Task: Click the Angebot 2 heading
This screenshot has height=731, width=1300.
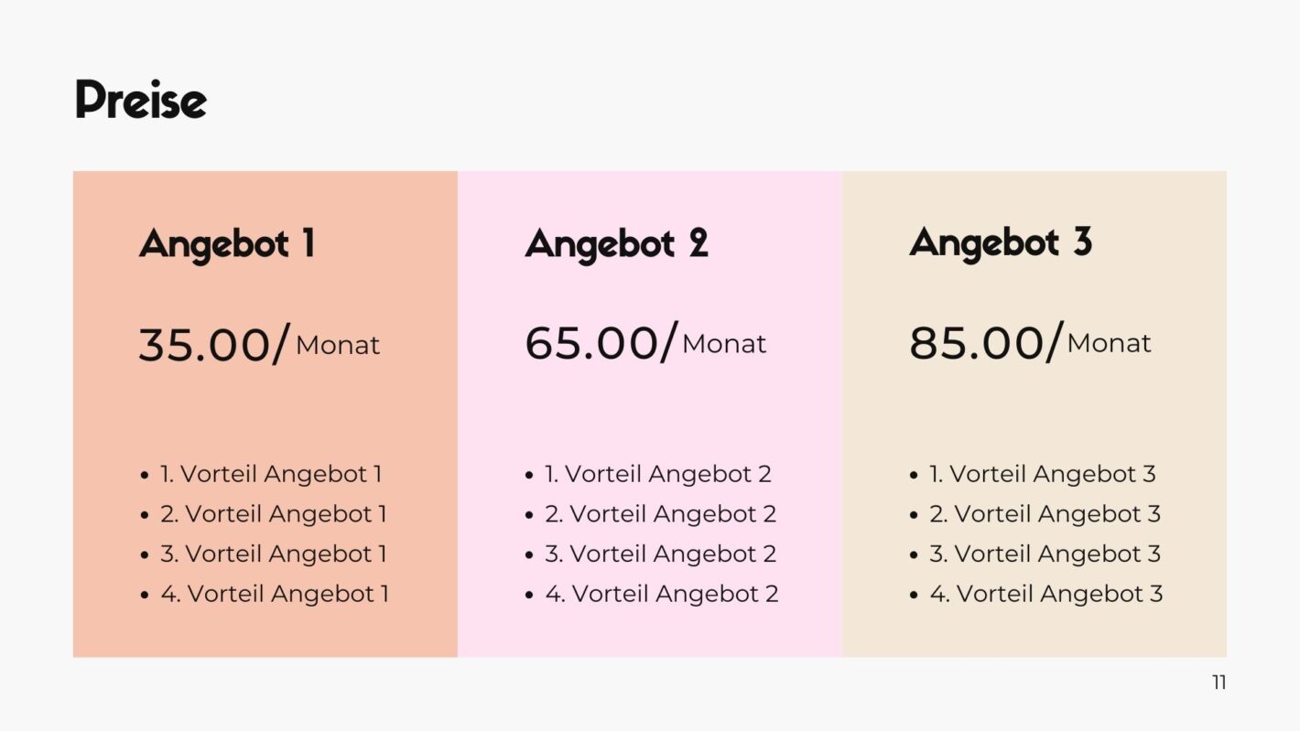Action: tap(616, 245)
